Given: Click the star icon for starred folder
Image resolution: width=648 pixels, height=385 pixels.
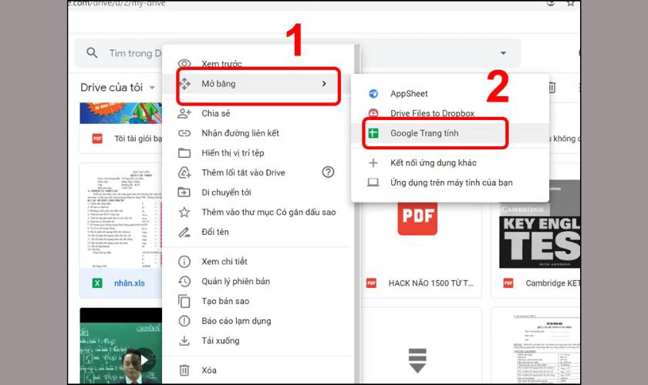Looking at the screenshot, I should (x=184, y=212).
